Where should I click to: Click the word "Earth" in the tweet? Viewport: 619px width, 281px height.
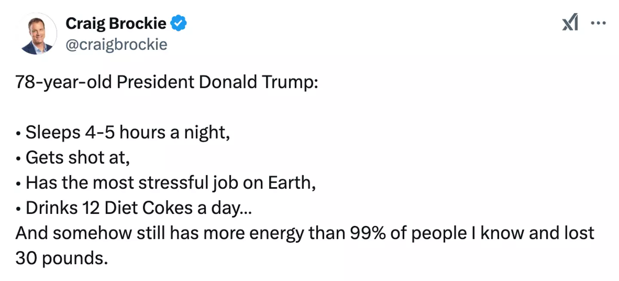(291, 183)
